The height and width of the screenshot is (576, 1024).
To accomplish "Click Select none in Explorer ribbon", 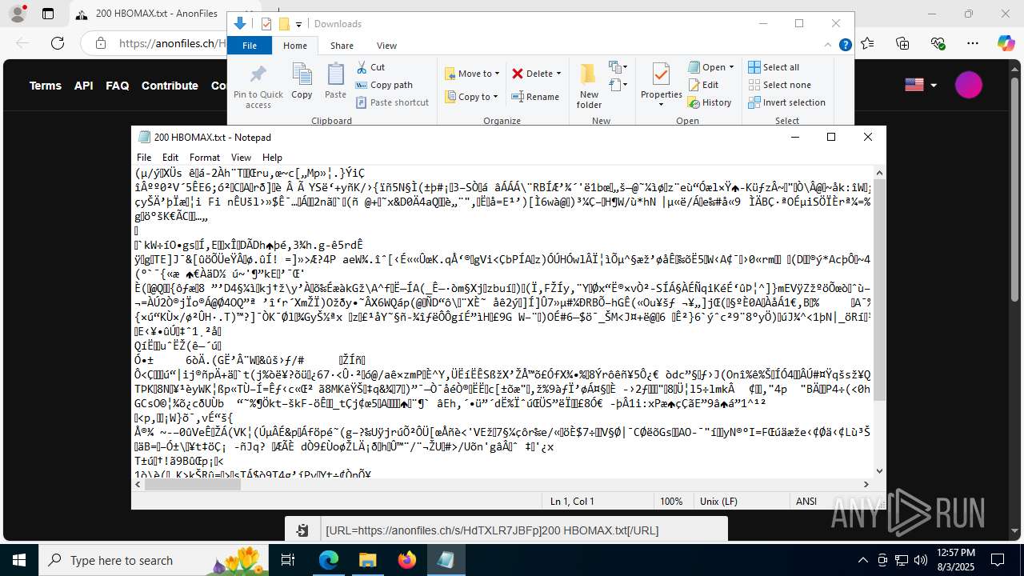I will (779, 85).
